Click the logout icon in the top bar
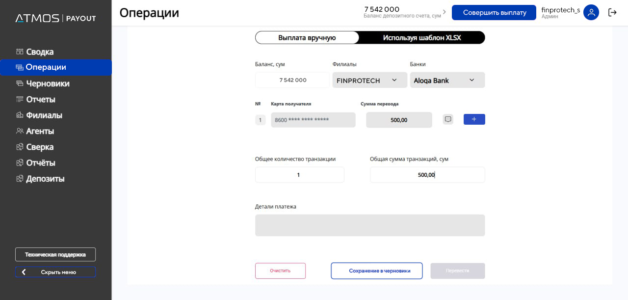Screen dimensions: 628x300 (x=612, y=12)
